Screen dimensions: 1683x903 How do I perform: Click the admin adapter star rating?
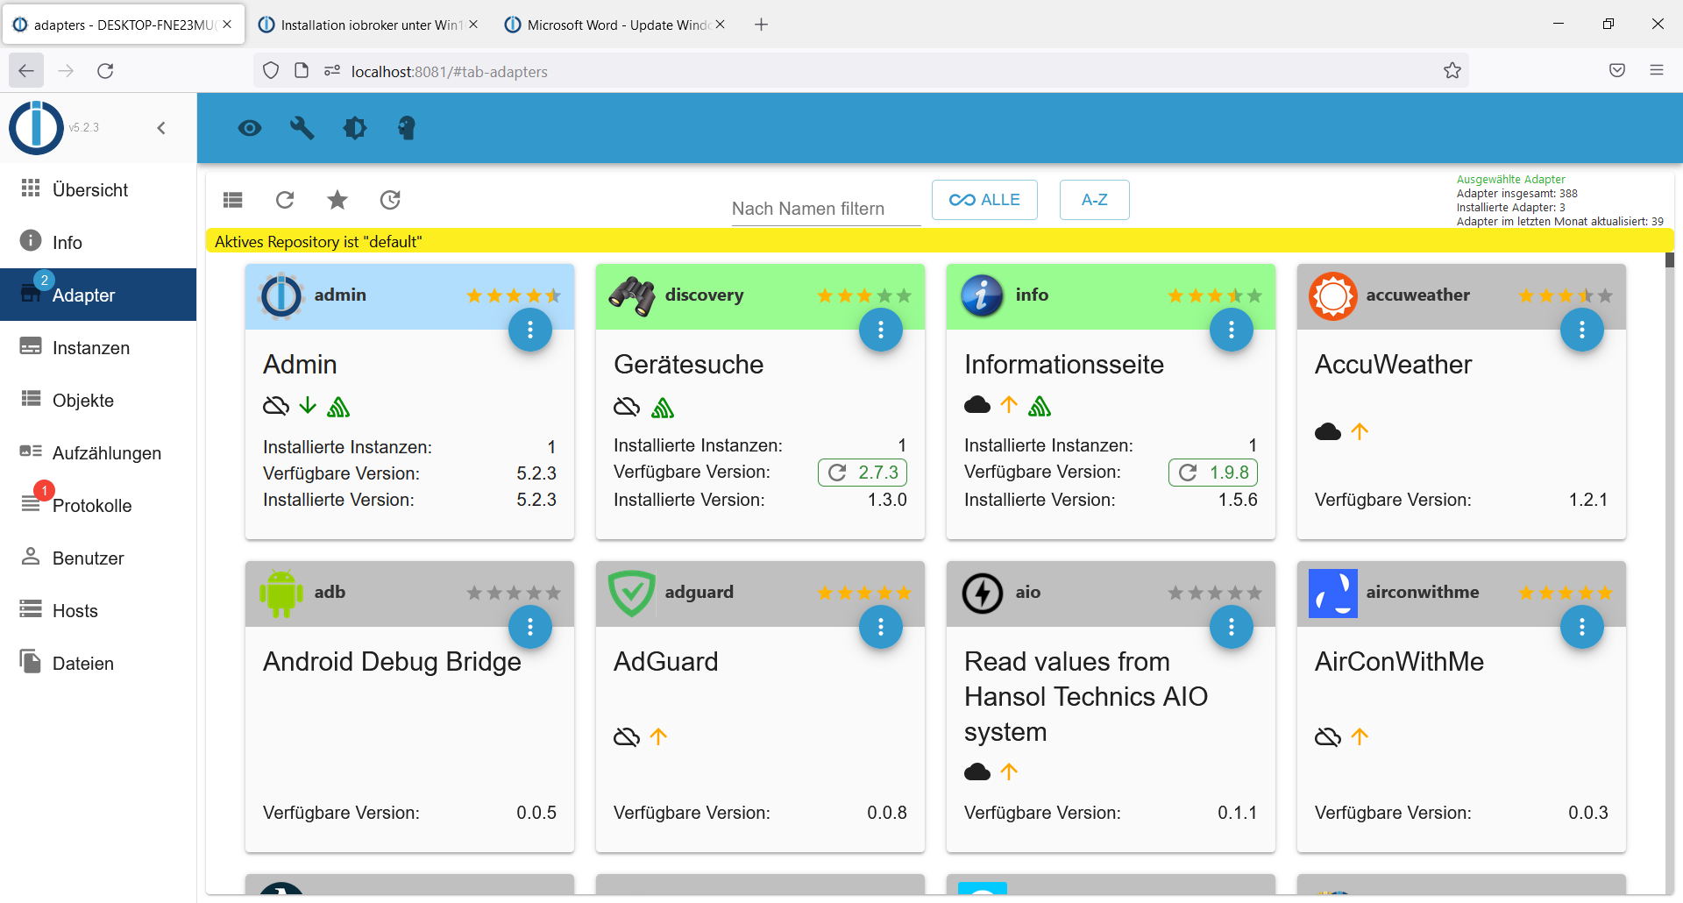(514, 295)
